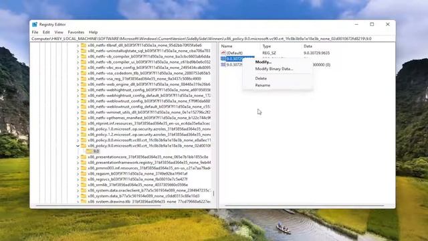Click the values pane horizontal scrollbar
428x241 pixels.
[304, 206]
